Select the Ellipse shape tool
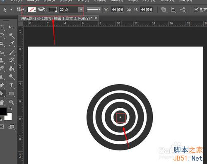 pos(12,94)
